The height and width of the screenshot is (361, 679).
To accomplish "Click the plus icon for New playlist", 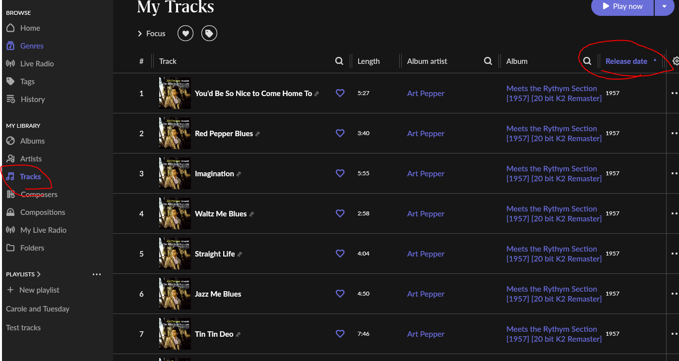I will tap(10, 290).
